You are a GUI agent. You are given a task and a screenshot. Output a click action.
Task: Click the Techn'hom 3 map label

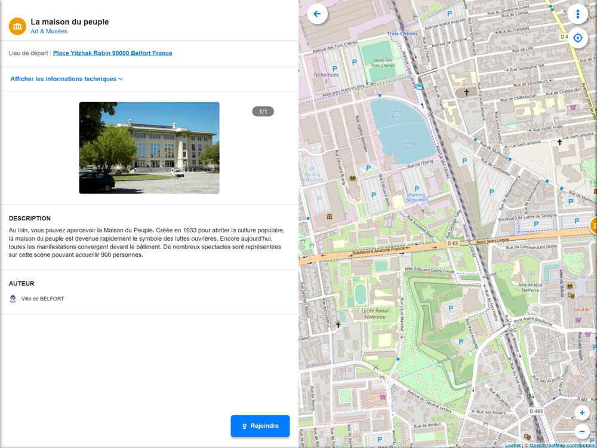[x=325, y=78]
